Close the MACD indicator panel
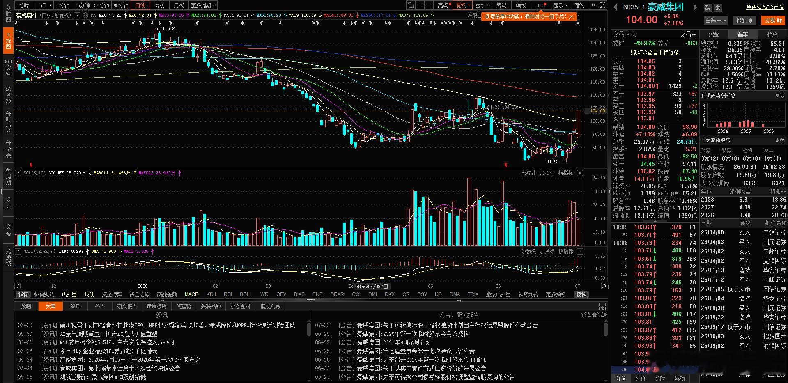The height and width of the screenshot is (383, 788). coord(580,251)
